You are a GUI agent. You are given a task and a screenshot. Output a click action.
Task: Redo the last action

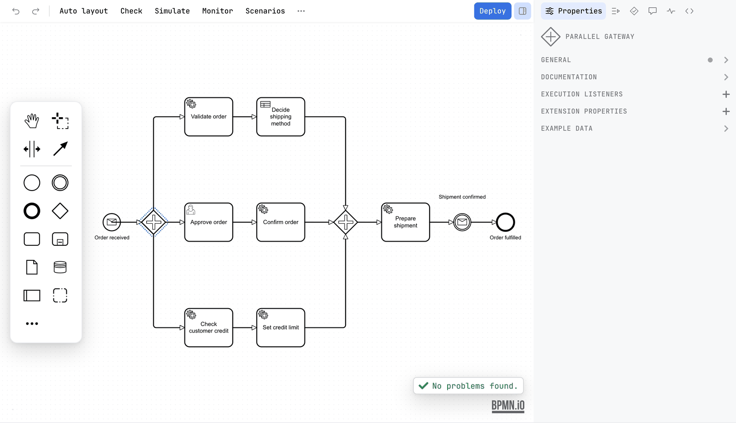[35, 11]
